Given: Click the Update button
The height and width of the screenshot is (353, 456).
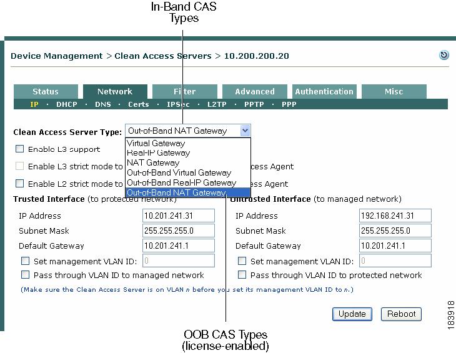Looking at the screenshot, I should [352, 314].
